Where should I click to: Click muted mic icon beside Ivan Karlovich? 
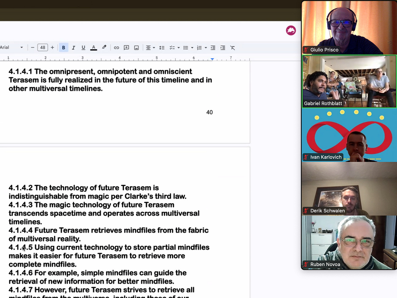coord(306,157)
